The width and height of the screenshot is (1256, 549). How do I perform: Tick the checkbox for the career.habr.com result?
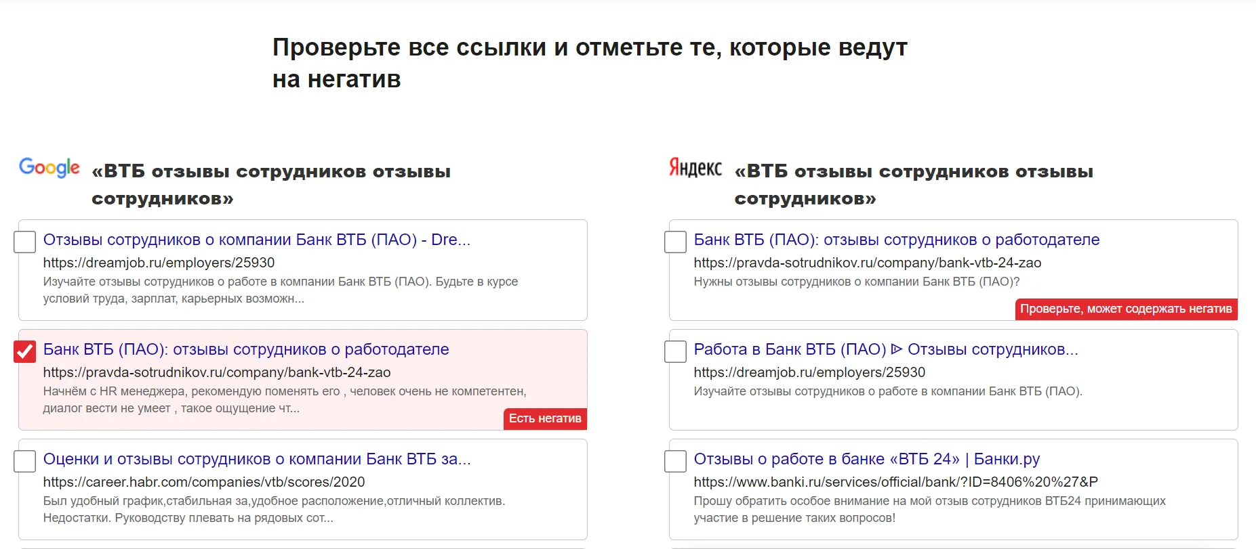pos(25,461)
